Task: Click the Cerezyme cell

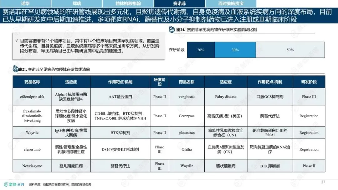Action: pyautogui.click(x=187, y=116)
